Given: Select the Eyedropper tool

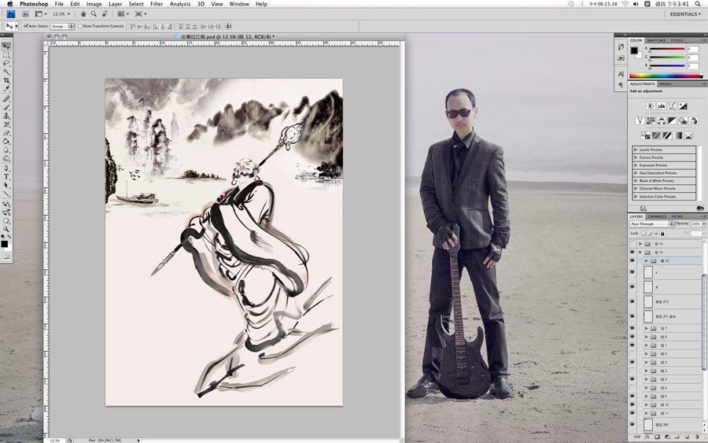Looking at the screenshot, I should click(x=6, y=90).
